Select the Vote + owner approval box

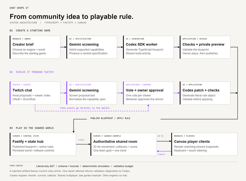tap(148, 93)
